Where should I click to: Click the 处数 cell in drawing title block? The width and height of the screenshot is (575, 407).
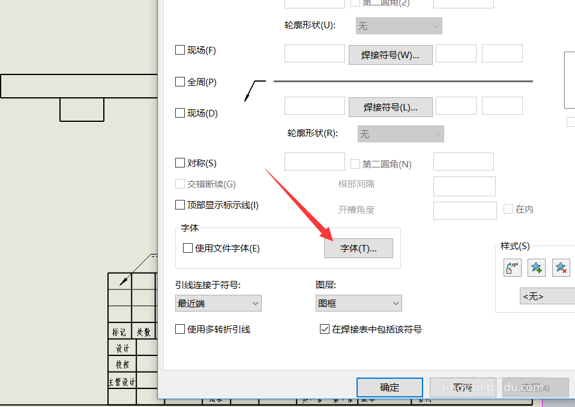click(144, 332)
